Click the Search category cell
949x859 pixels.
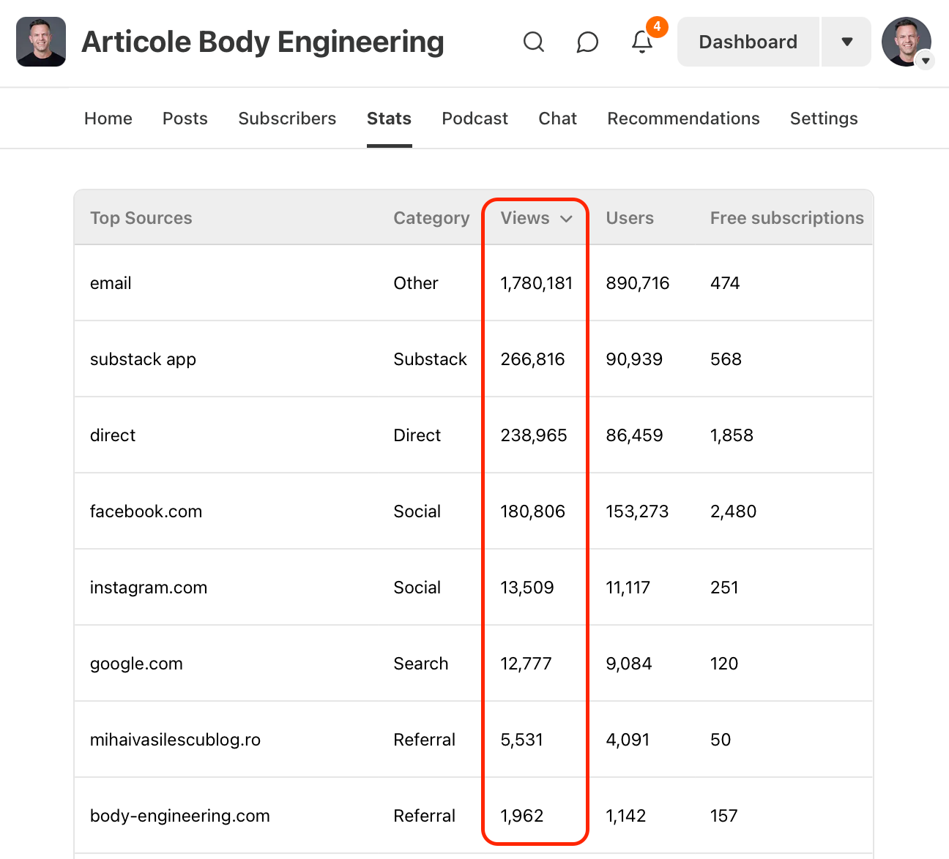coord(420,664)
